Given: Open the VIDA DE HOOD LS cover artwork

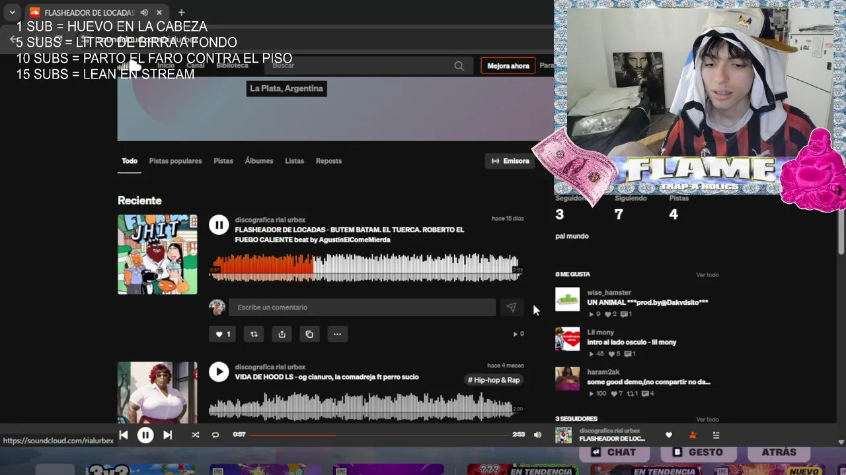Looking at the screenshot, I should tap(157, 393).
